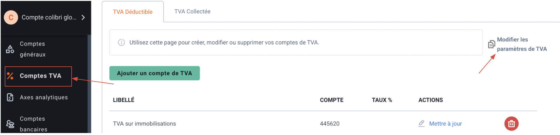Screen dimensions: 560x135
Task: Click the Mettre à jour link
Action: (445, 124)
